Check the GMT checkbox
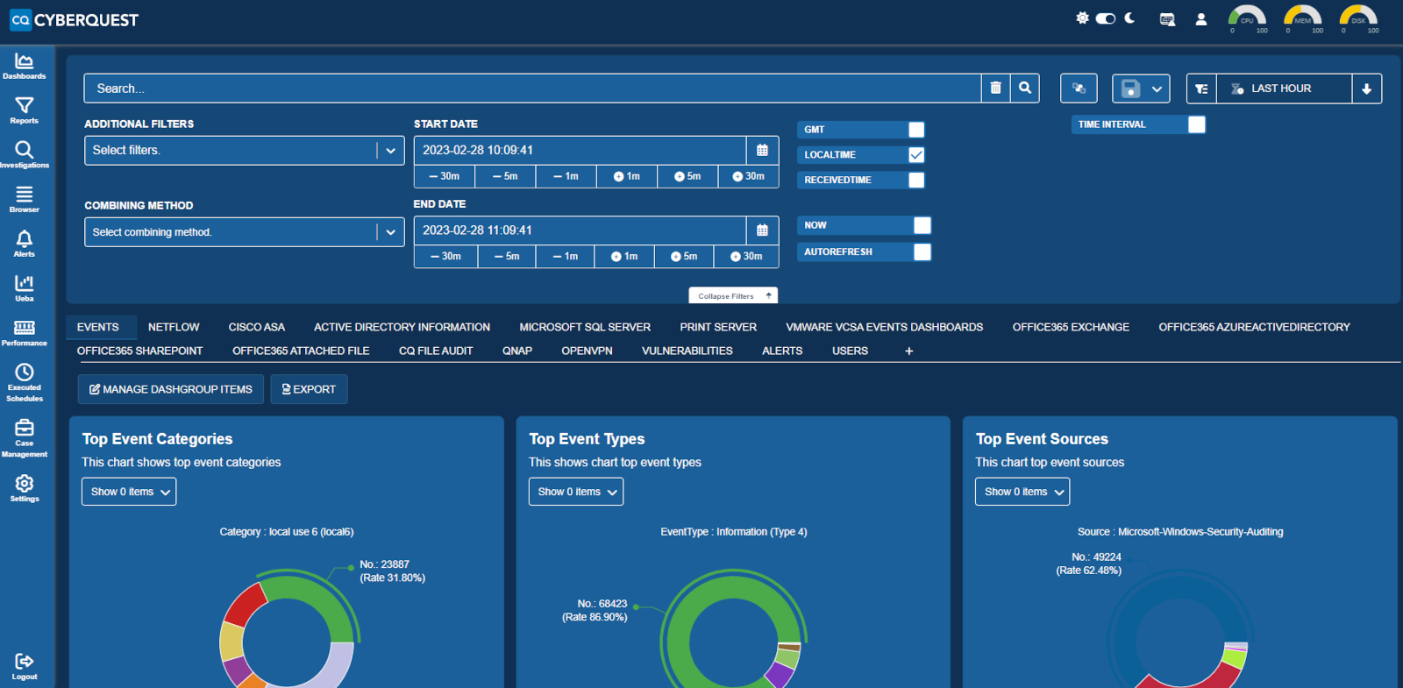Image resolution: width=1403 pixels, height=688 pixels. (x=916, y=130)
